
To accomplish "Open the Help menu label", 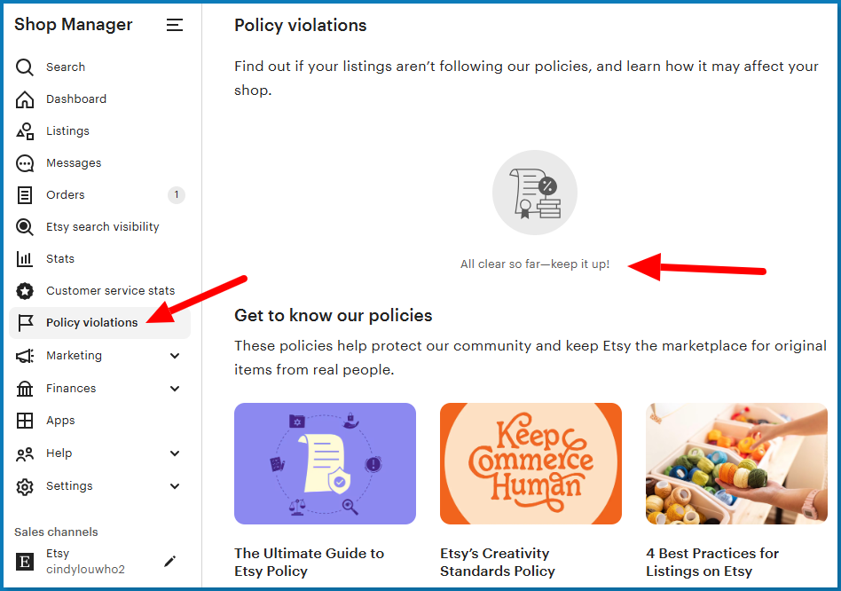I will [59, 453].
